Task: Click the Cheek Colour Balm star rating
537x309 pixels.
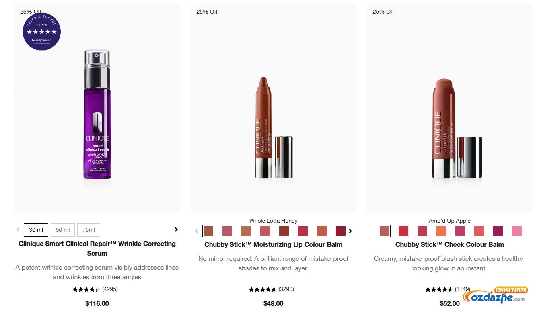Action: coord(438,289)
